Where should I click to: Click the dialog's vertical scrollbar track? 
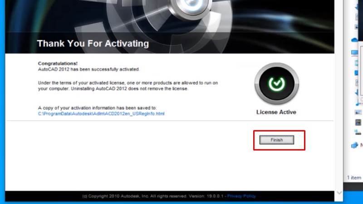338,113
